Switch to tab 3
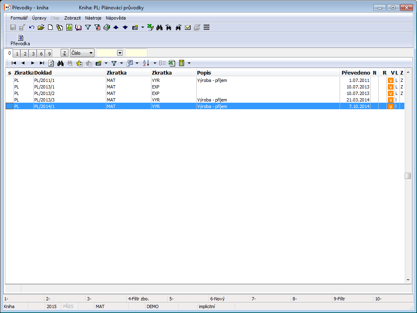The image size is (417, 313). [33, 54]
